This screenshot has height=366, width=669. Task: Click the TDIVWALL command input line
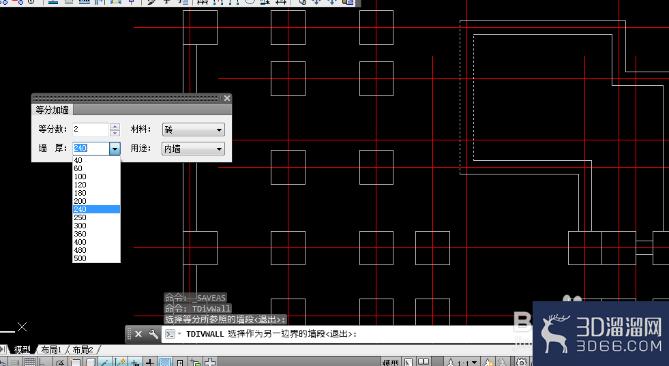click(x=346, y=334)
